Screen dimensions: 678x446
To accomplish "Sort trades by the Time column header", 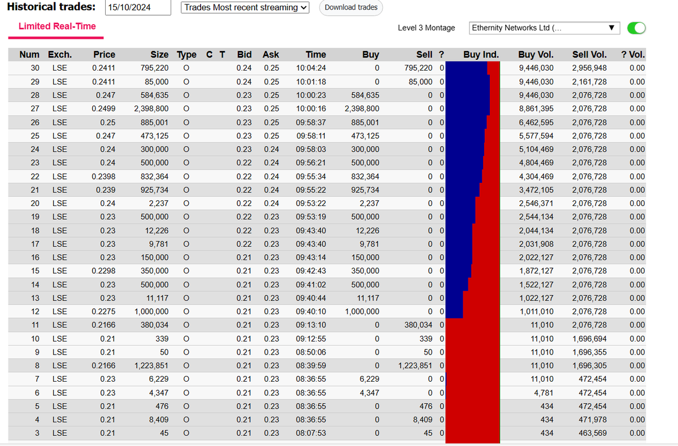I will coord(316,54).
